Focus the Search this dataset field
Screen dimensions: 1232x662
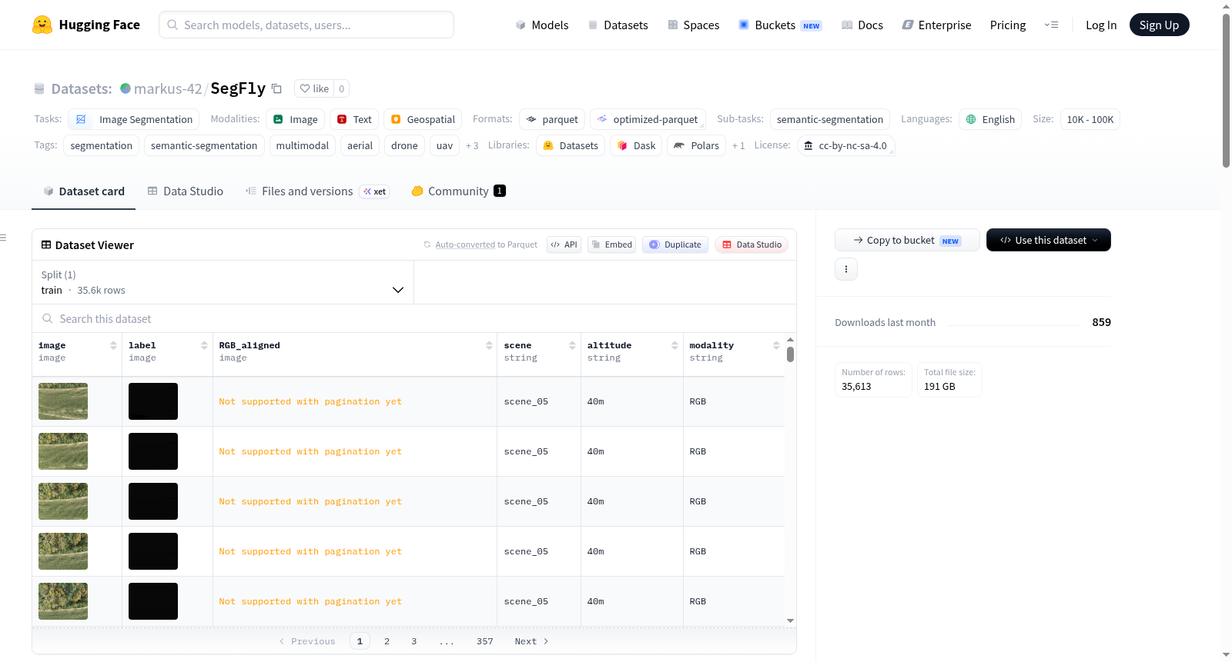point(414,318)
